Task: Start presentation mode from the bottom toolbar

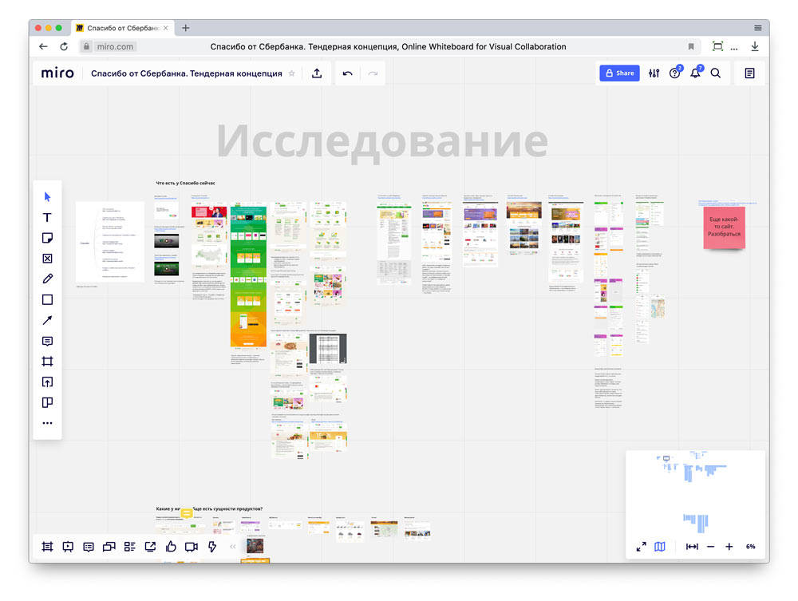Action: pos(68,547)
